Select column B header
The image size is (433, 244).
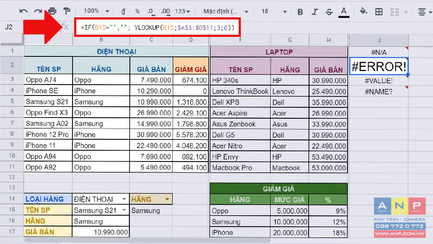point(101,40)
